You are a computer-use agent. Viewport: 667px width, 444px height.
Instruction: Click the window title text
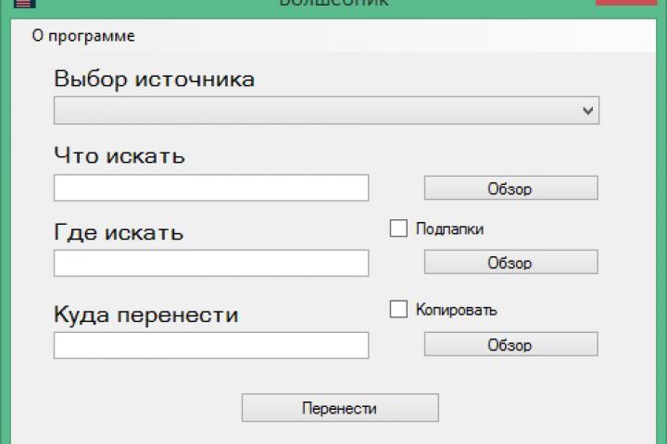tap(333, 4)
